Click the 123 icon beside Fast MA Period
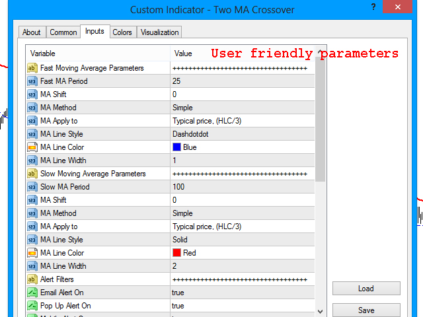Image resolution: width=423 pixels, height=317 pixels. click(32, 81)
